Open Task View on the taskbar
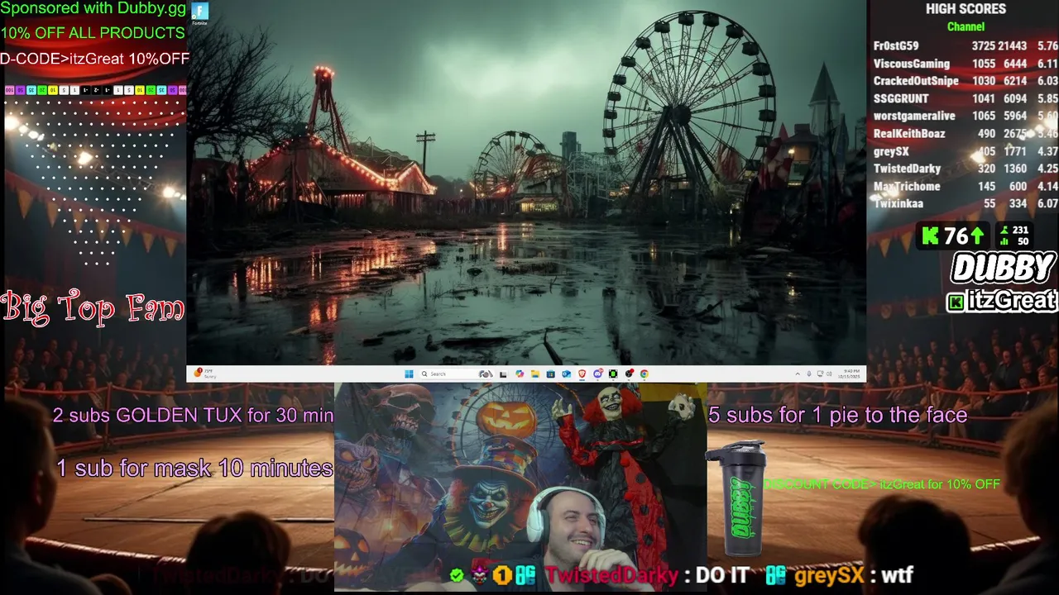Viewport: 1059px width, 595px height. point(503,374)
